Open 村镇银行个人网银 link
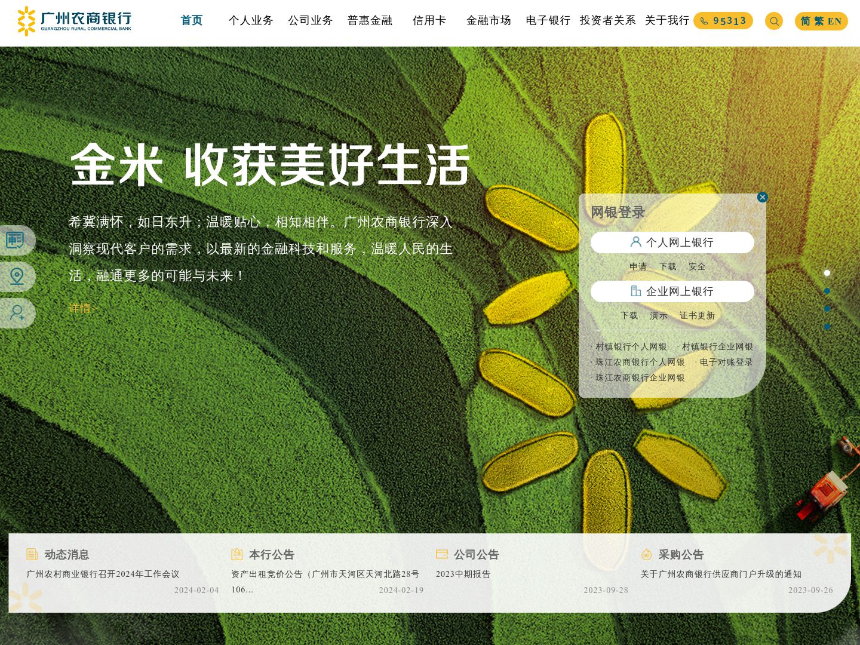The height and width of the screenshot is (645, 860). (631, 346)
